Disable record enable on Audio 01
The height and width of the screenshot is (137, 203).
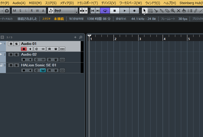point(24,49)
